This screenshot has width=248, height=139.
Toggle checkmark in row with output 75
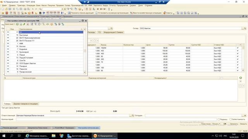(238, 62)
